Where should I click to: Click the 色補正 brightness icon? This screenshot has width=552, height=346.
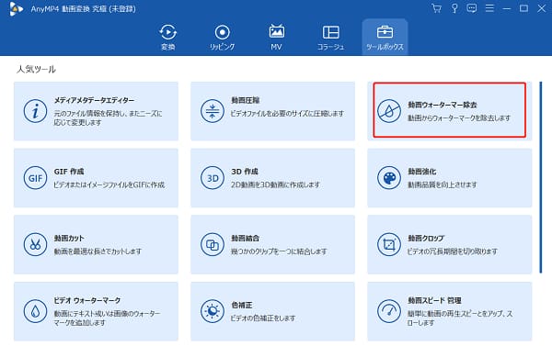[213, 311]
